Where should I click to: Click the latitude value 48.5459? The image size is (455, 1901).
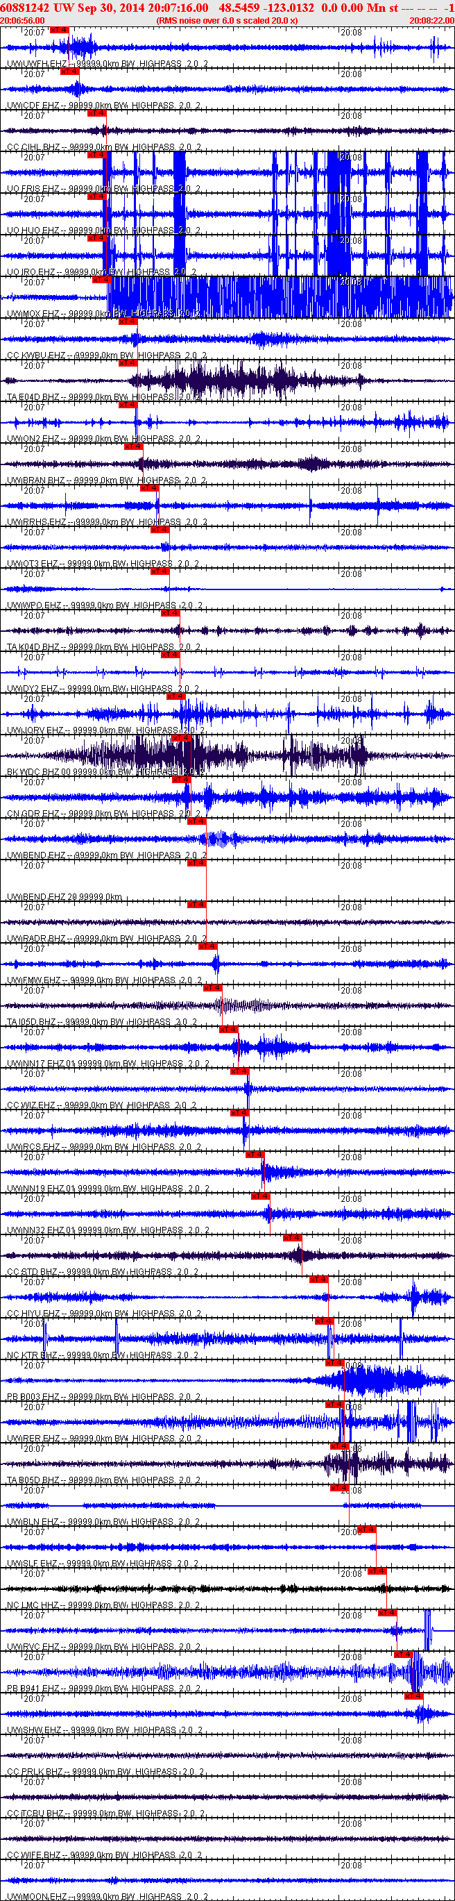tap(239, 8)
